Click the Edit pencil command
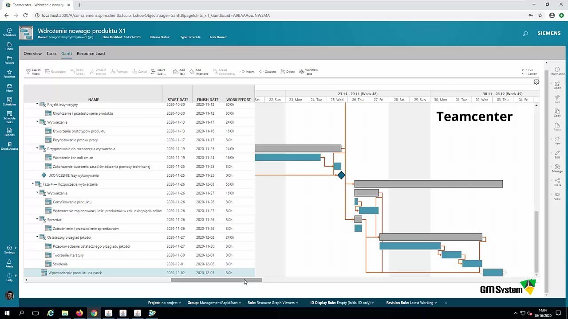The height and width of the screenshot is (319, 568). (557, 154)
